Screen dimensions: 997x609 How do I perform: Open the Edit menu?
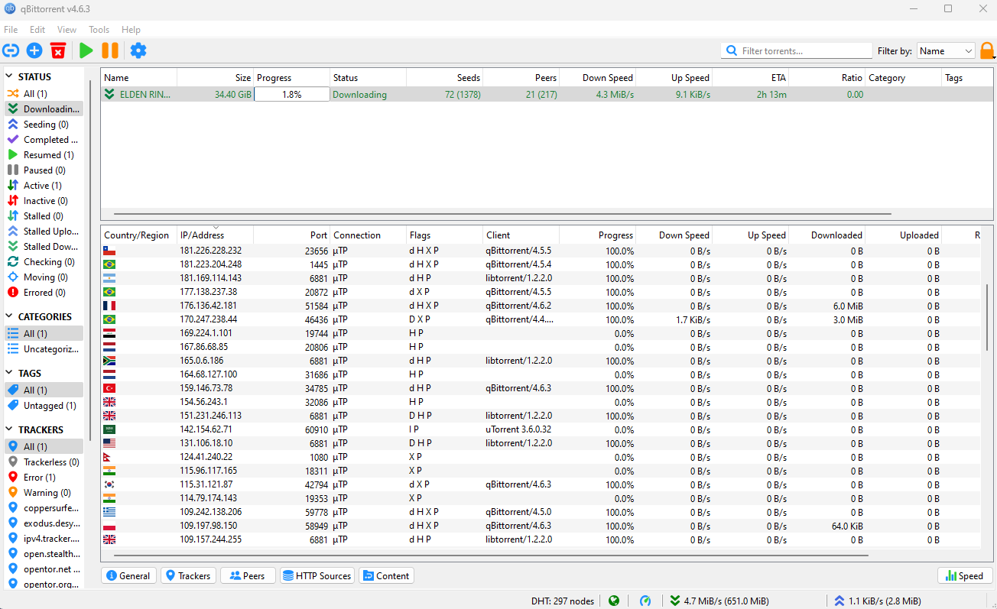tap(37, 30)
